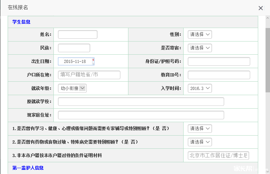Open the 就读年级 grade dropdown
This screenshot has width=270, height=174.
click(x=72, y=88)
